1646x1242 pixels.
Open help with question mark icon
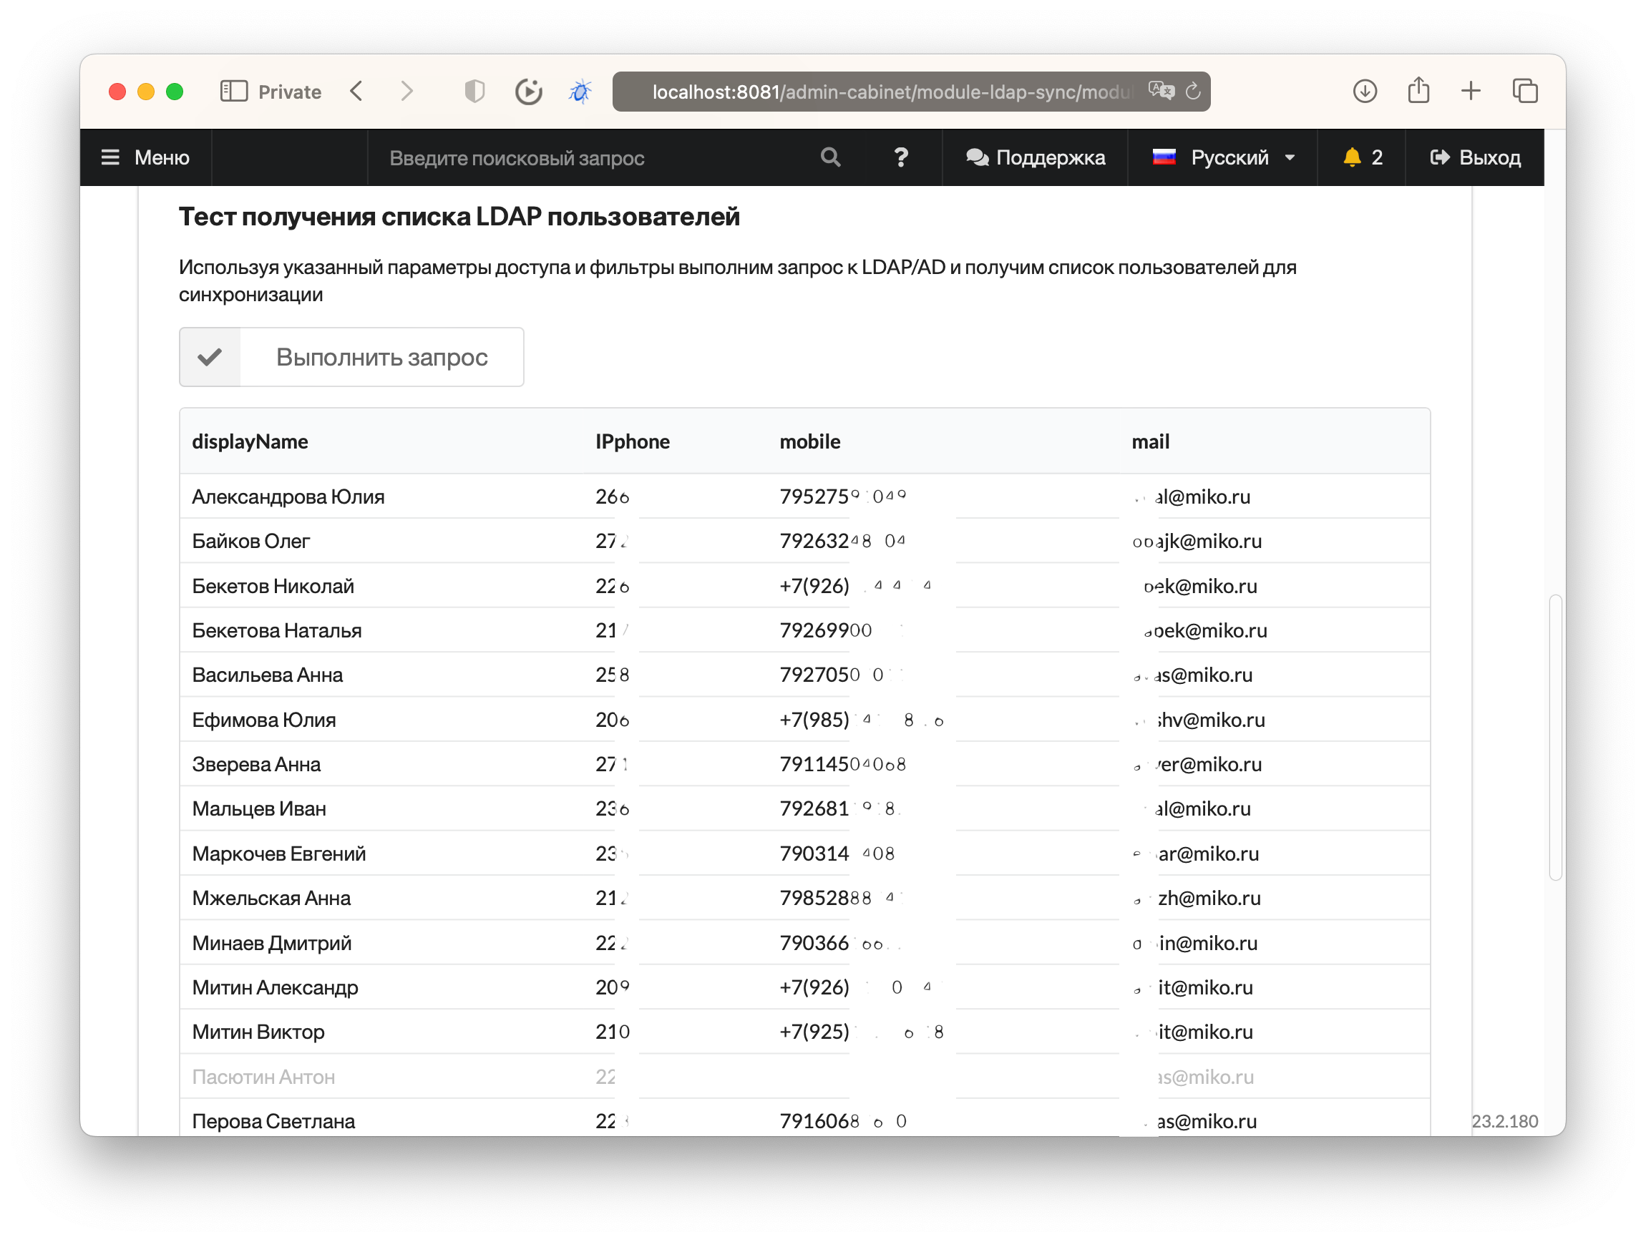pos(900,157)
